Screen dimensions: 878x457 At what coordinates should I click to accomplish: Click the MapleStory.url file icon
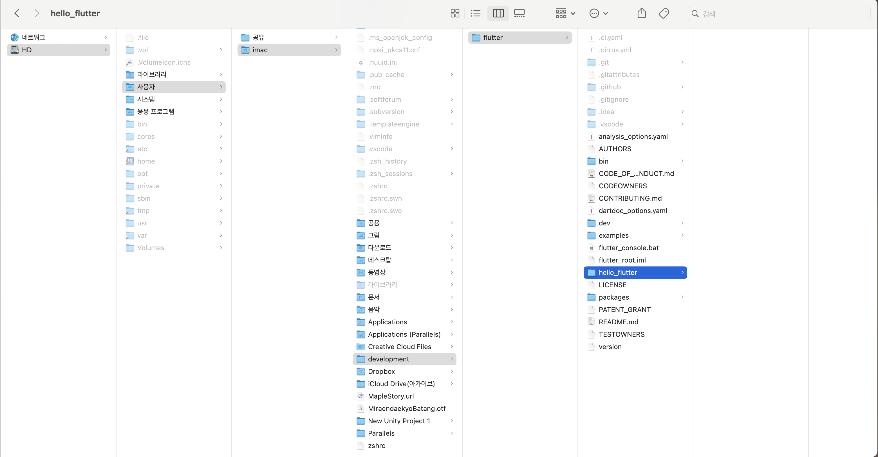tap(360, 396)
